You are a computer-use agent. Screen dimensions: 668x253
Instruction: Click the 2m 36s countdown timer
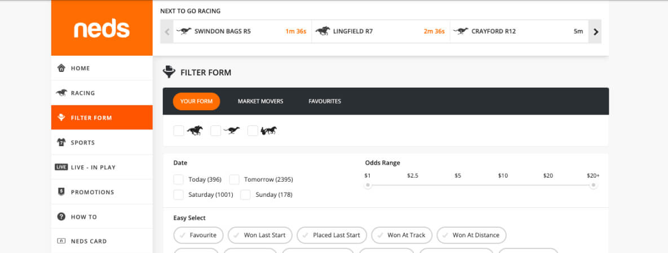coord(434,31)
